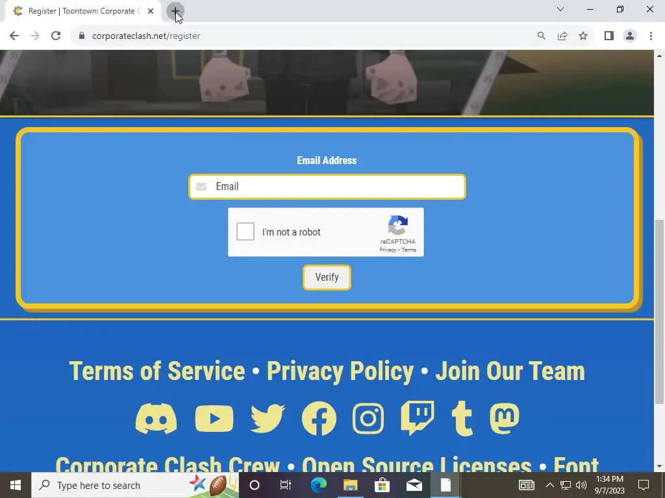Show hidden tray icons chevron
Image resolution: width=665 pixels, height=498 pixels.
[549, 485]
